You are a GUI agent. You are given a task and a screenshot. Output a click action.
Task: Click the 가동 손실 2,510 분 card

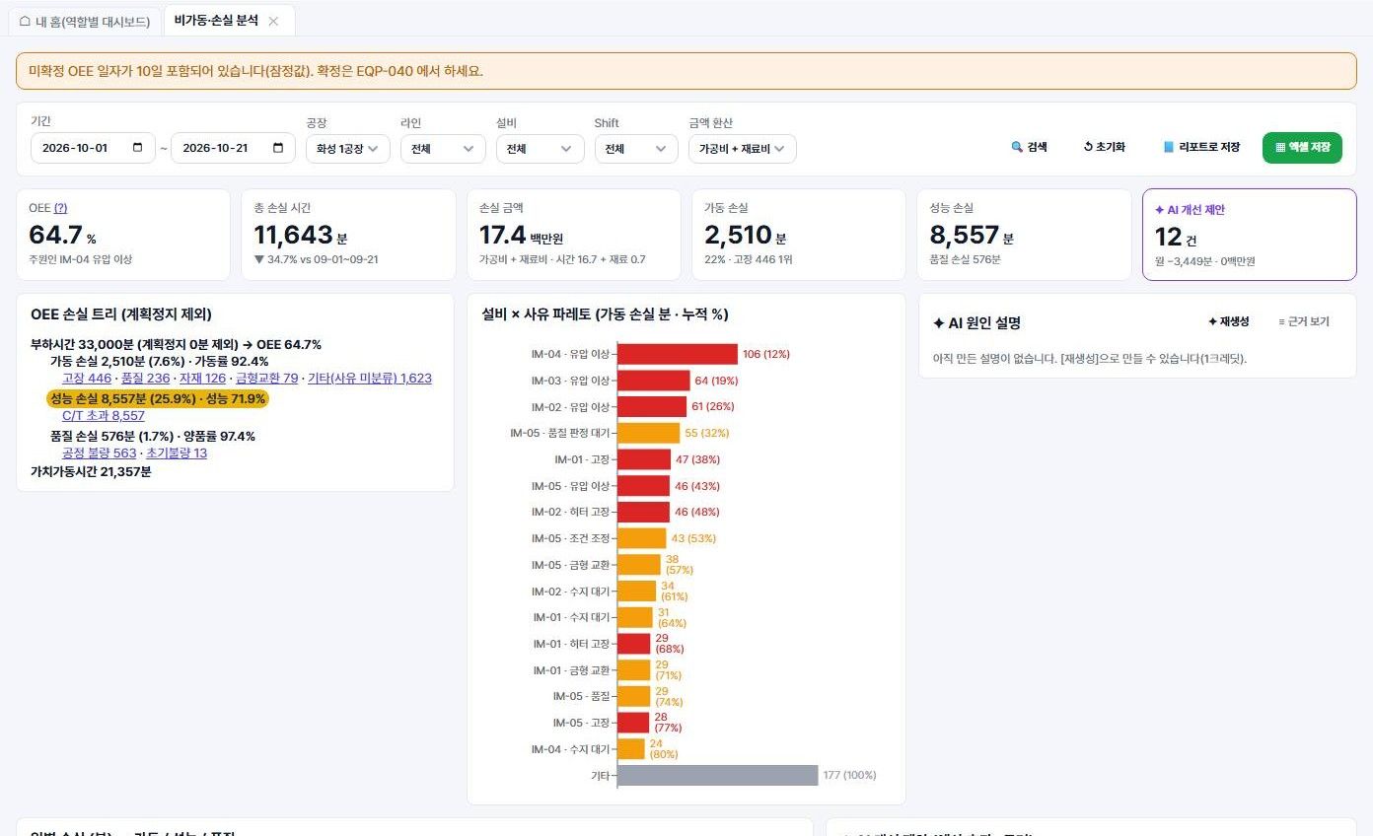point(799,235)
